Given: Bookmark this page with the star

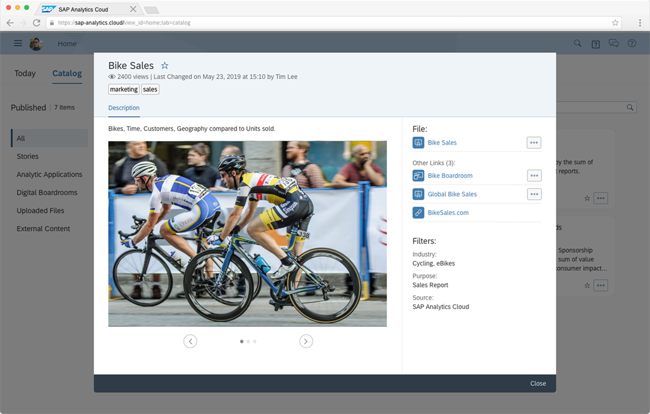Looking at the screenshot, I should (x=615, y=23).
